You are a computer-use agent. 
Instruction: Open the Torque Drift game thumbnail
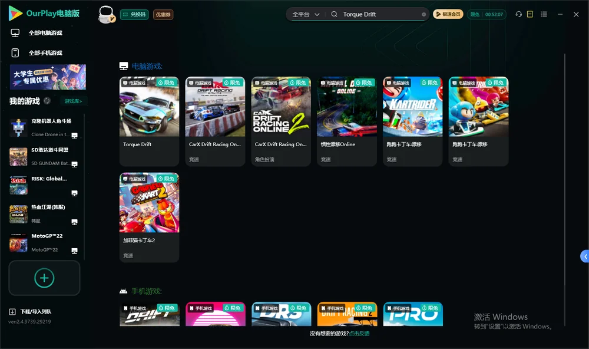coord(149,107)
